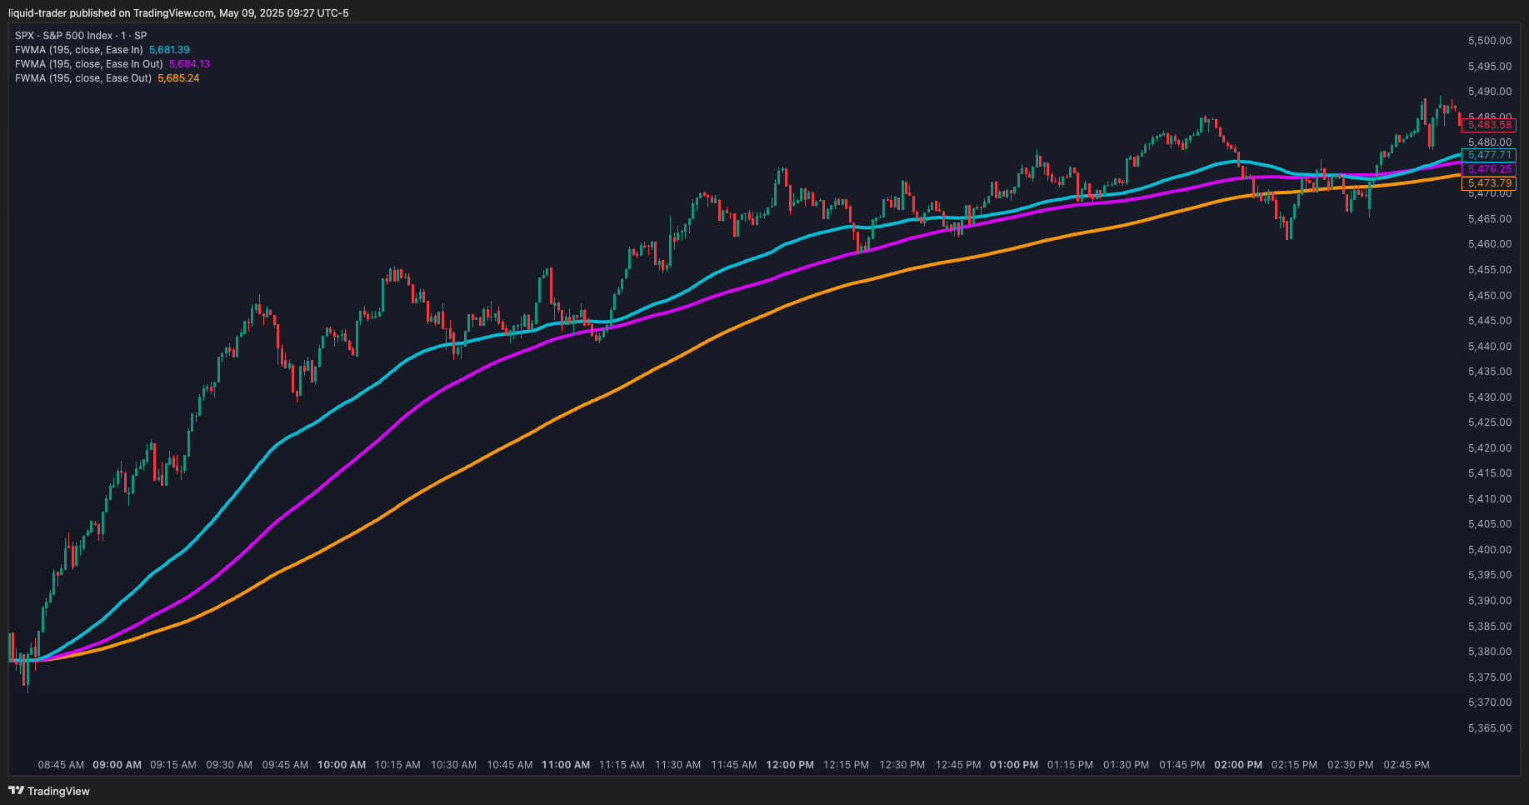Click the 12:30 PM time axis label
Viewport: 1529px width, 805px height.
click(902, 765)
